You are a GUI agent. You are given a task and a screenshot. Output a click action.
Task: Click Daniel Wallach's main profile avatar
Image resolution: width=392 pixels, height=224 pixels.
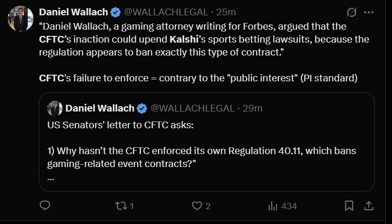[21, 19]
